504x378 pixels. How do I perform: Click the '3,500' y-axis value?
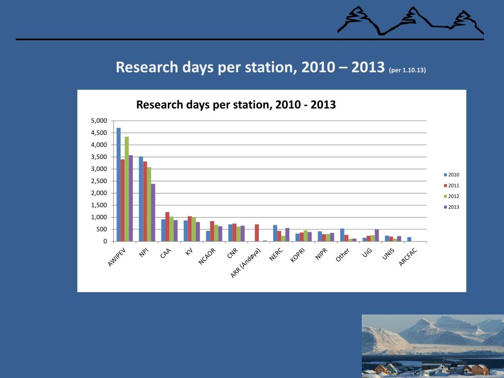coord(99,157)
